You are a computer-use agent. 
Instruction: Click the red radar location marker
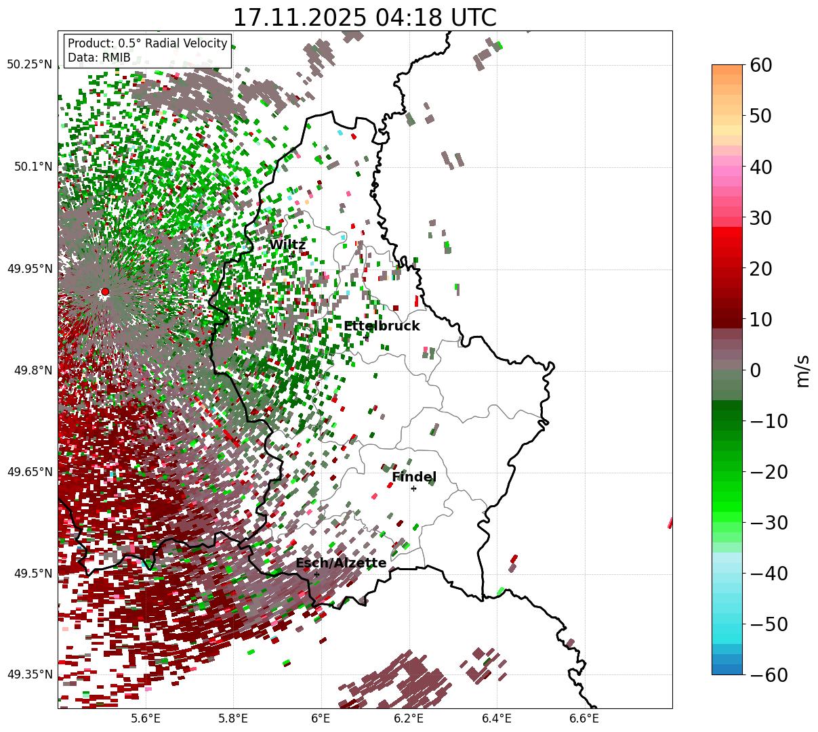tap(104, 292)
